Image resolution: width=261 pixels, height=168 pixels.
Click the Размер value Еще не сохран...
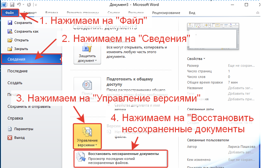pos(241,66)
